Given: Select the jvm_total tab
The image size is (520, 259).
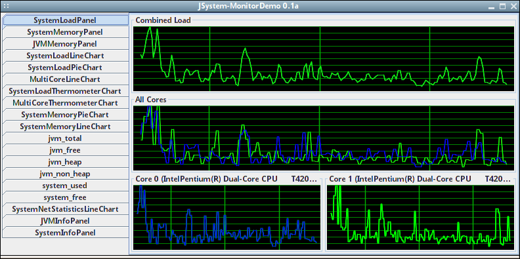Looking at the screenshot, I should click(x=66, y=138).
